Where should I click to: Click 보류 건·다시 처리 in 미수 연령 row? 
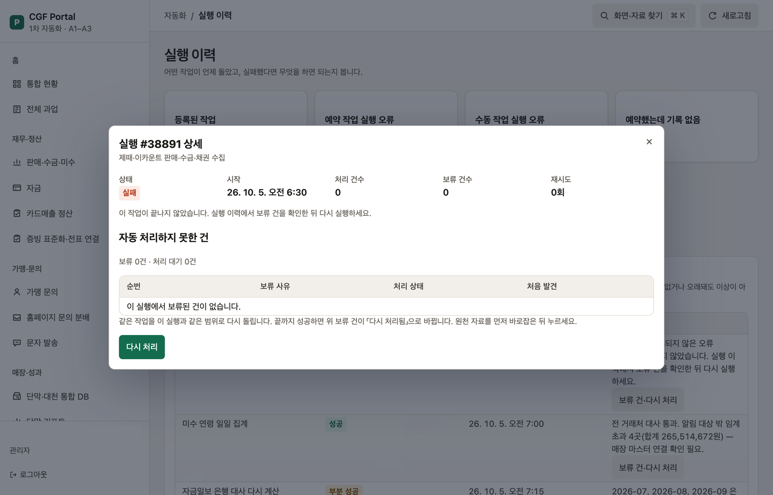point(647,468)
